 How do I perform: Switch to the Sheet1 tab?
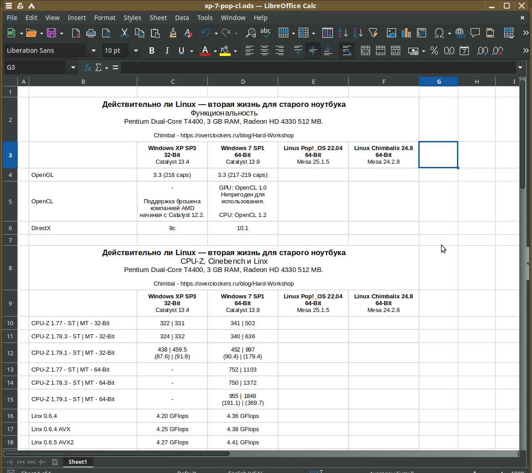click(78, 462)
